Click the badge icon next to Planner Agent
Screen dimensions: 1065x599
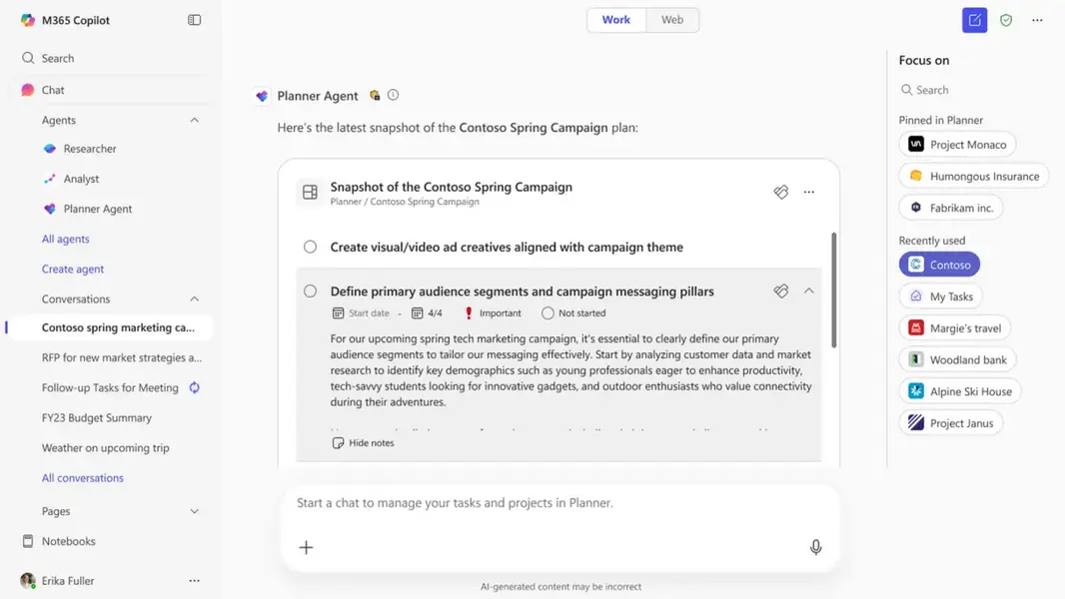[x=375, y=95]
